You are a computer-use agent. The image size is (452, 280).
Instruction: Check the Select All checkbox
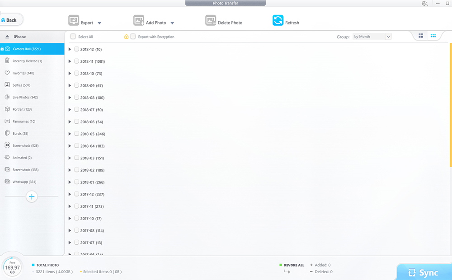pyautogui.click(x=73, y=37)
